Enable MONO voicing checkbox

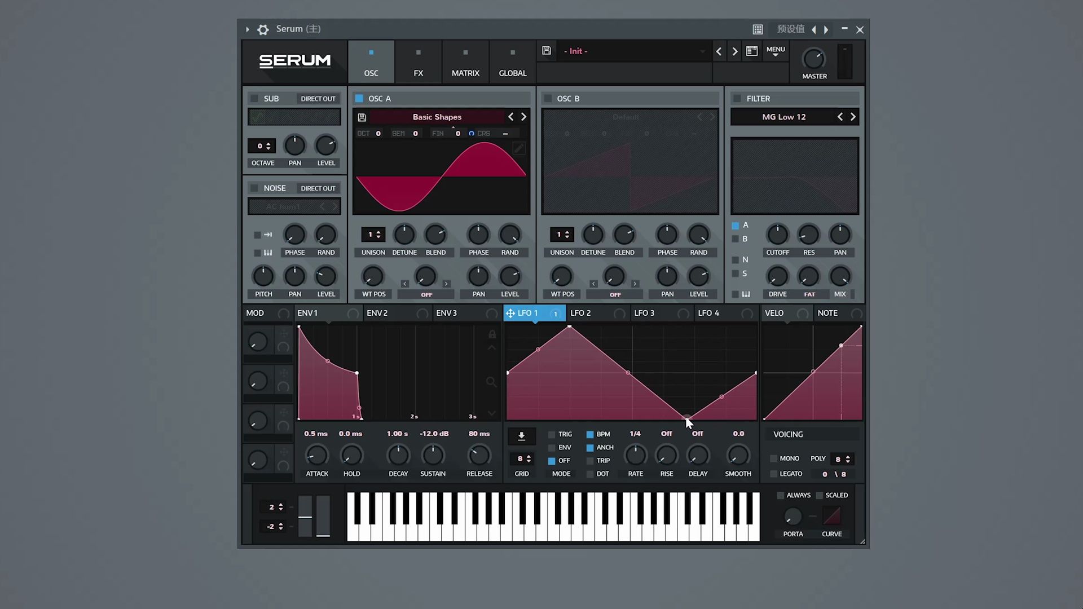point(774,458)
